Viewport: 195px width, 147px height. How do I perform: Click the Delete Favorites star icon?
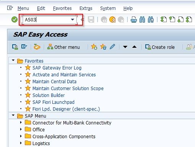[103, 47]
